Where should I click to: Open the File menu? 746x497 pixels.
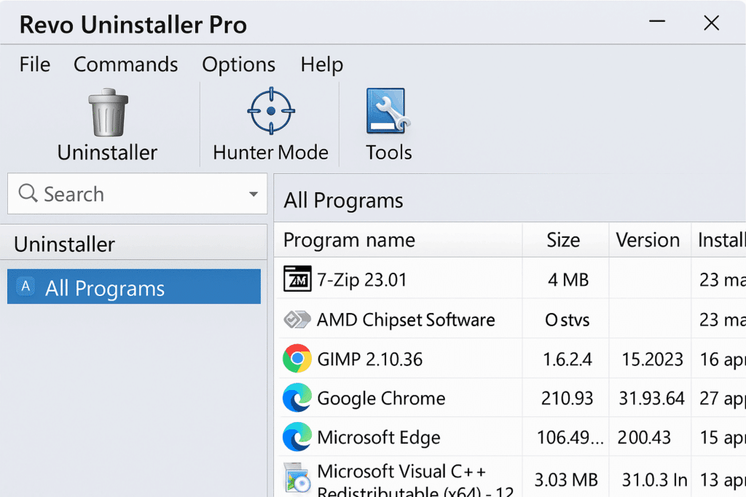[x=35, y=64]
